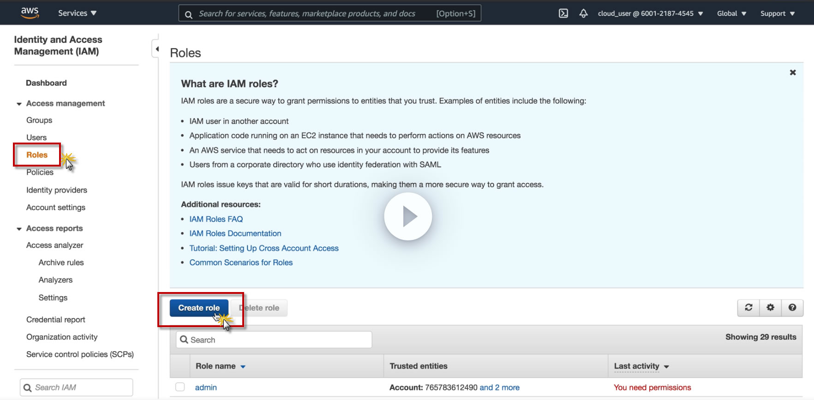Expand the Global region selector
Viewport: 814px width, 400px height.
[x=731, y=13]
